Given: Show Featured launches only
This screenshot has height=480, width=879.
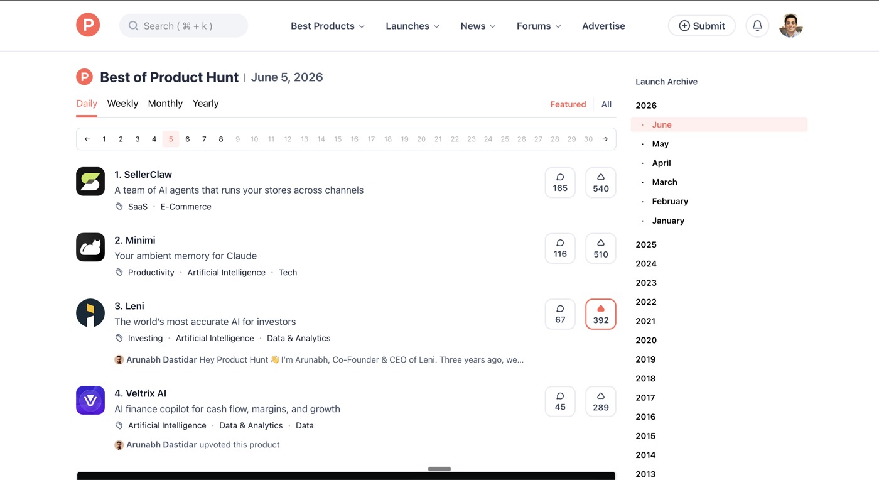Looking at the screenshot, I should pyautogui.click(x=568, y=104).
